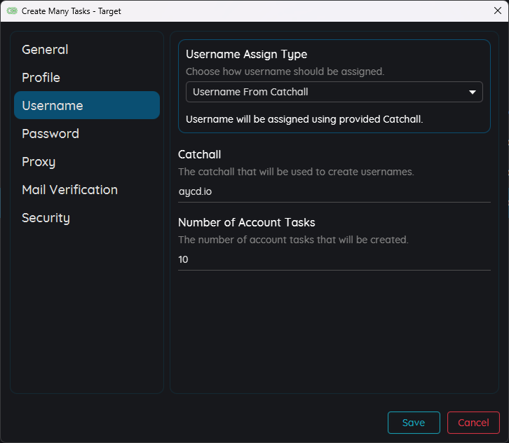509x443 pixels.
Task: Cancel creating many tasks
Action: (473, 423)
